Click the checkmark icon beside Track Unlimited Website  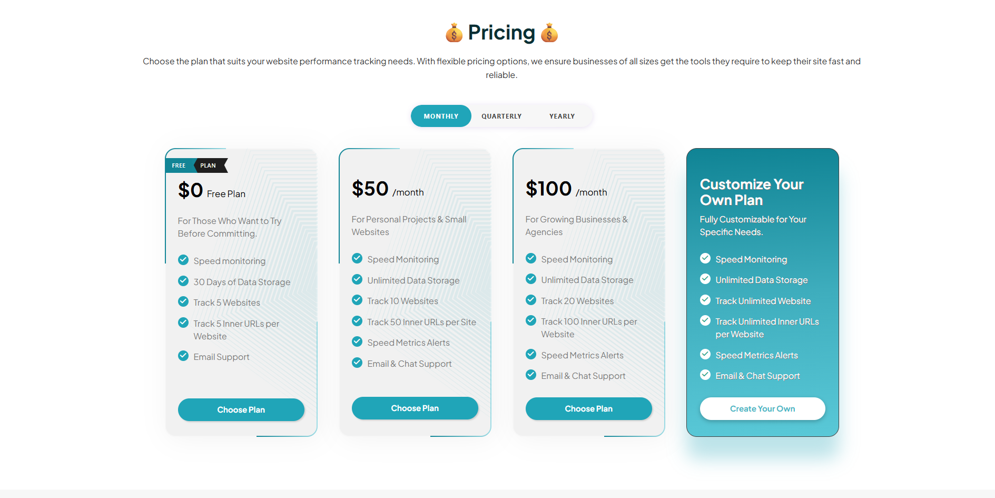pyautogui.click(x=705, y=300)
